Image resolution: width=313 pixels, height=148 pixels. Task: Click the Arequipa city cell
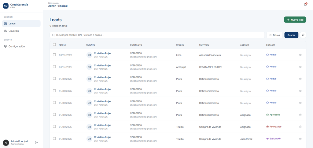[181, 67]
